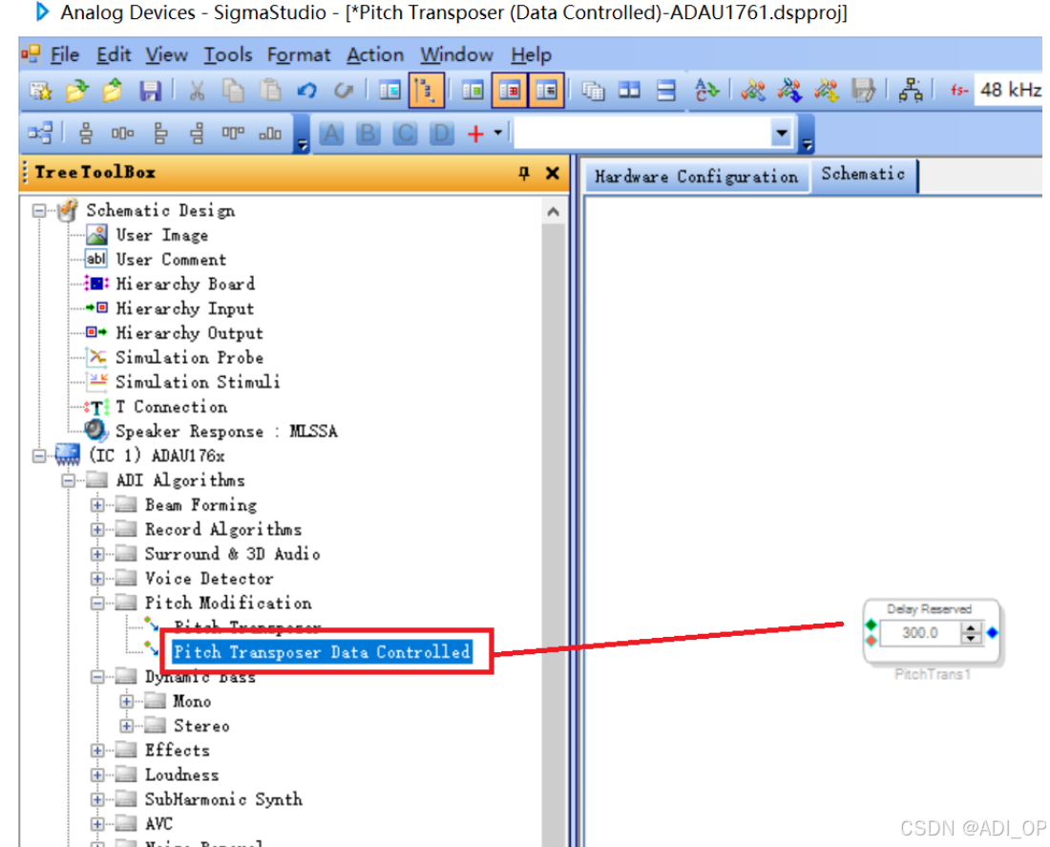Switch to the Hardware Configuration tab
This screenshot has height=847, width=1050.
697,177
